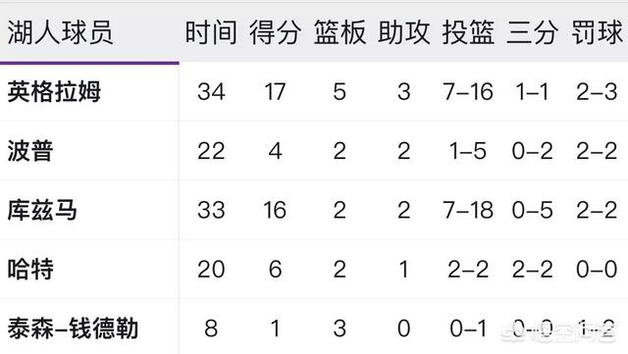Open player 英格拉姆 link
This screenshot has height=354, width=628.
54,92
